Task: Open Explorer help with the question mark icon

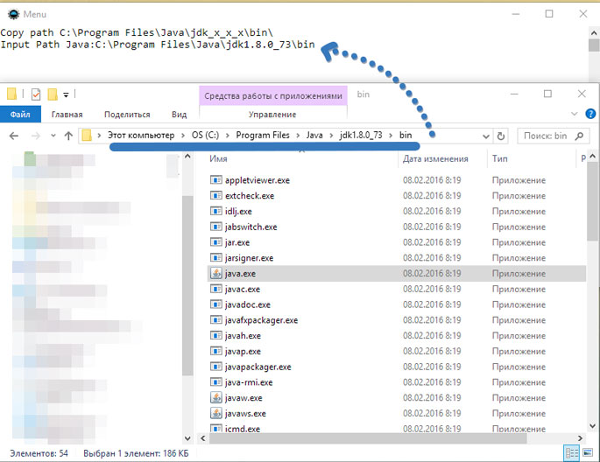Action: pos(590,114)
